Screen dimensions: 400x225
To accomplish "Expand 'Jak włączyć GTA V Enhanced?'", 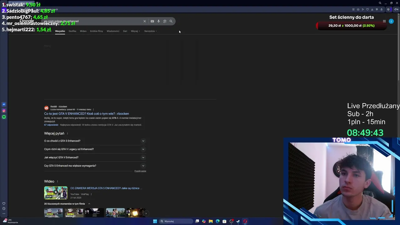I will pyautogui.click(x=95, y=157).
